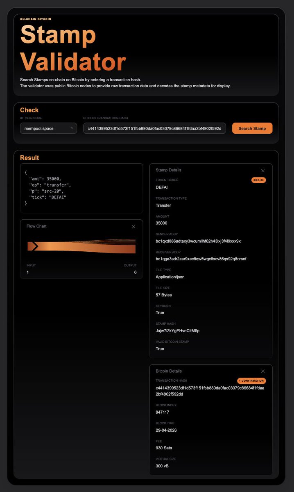Select the file type Application/json
This screenshot has height=492, width=294.
coord(170,277)
